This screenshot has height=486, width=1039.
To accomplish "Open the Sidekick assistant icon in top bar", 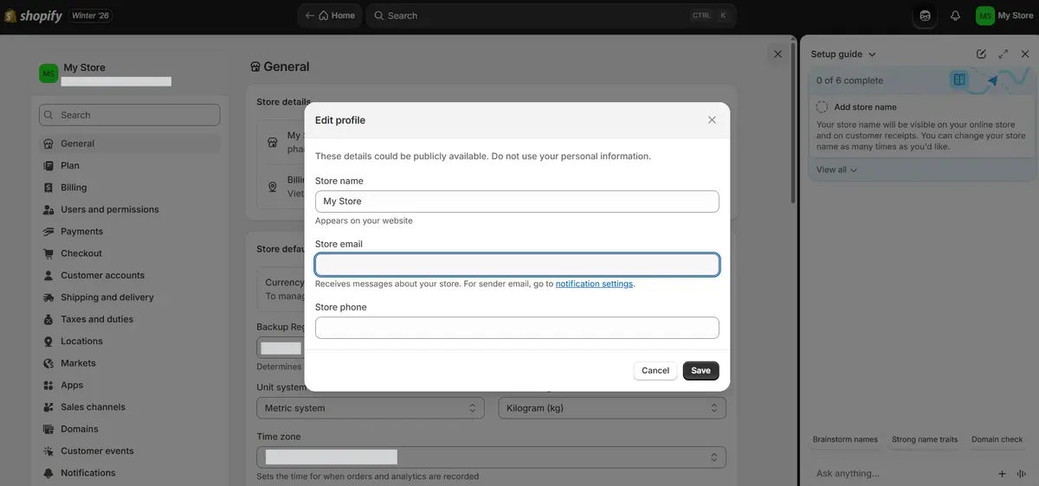I will (925, 16).
